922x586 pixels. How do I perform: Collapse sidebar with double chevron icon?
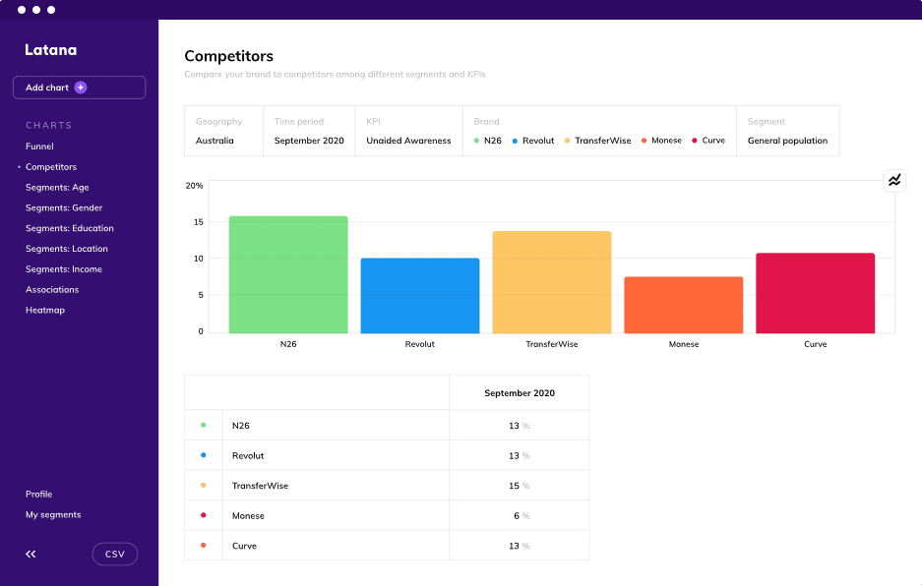click(31, 555)
